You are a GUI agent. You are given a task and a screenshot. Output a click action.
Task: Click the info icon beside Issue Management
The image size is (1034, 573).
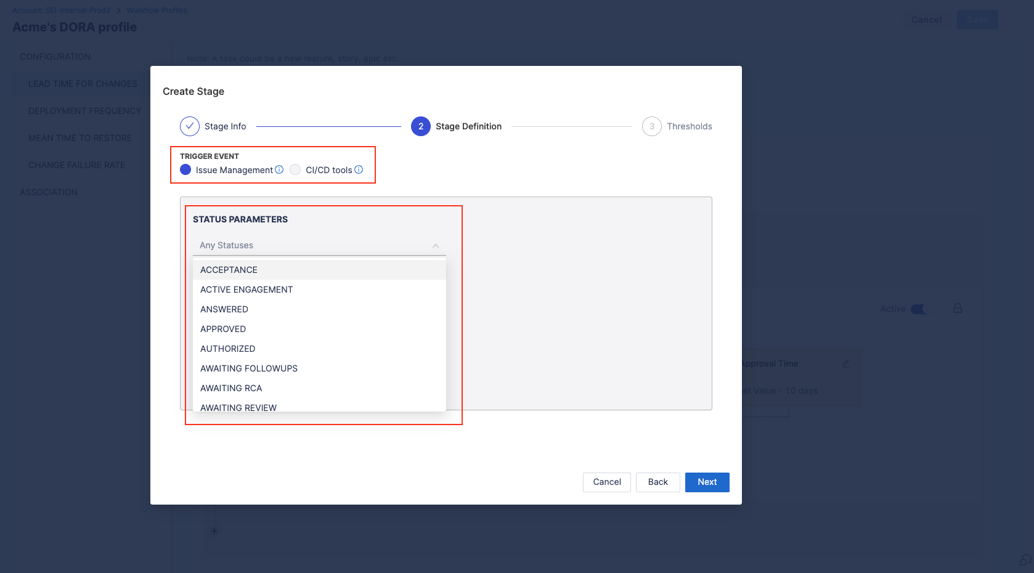tap(279, 169)
